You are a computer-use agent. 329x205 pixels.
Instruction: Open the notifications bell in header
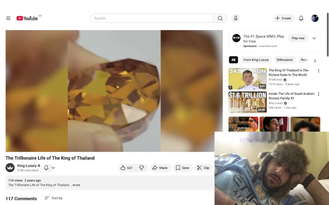(301, 18)
